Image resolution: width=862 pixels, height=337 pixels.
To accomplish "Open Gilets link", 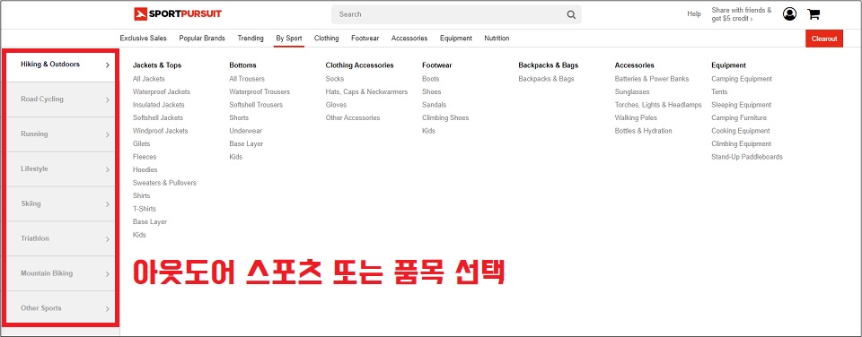I will 141,143.
